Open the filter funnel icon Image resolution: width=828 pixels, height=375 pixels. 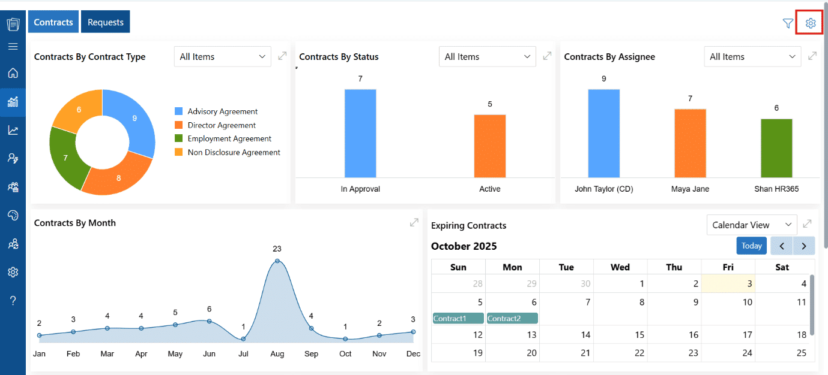pyautogui.click(x=788, y=23)
